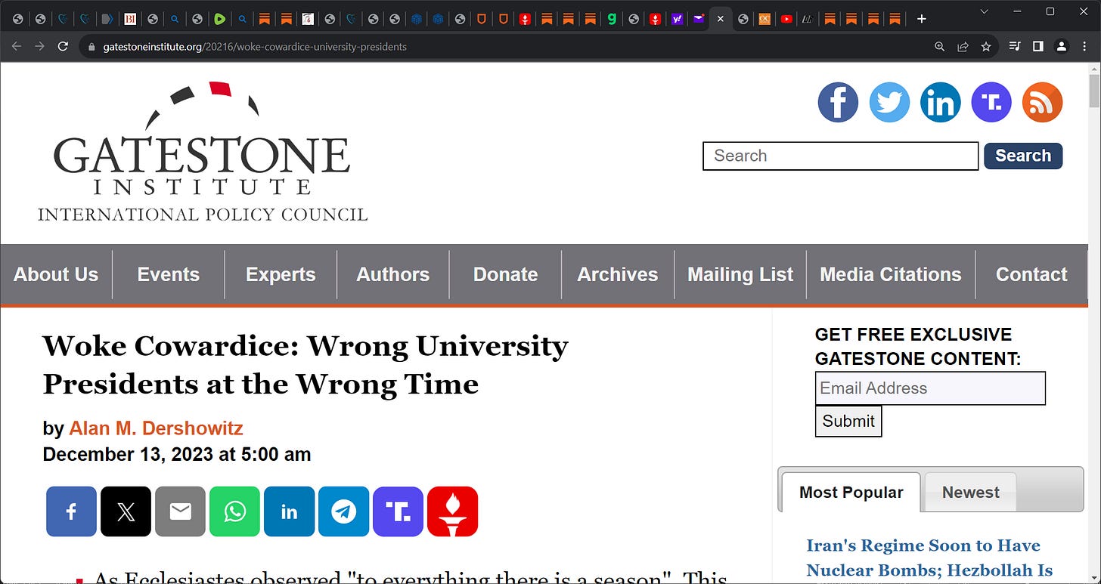
Task: Open 'Iran's Regime Soon to Have Nuclear Bombs' link
Action: [x=930, y=558]
